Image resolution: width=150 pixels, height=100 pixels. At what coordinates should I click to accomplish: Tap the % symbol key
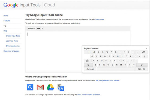point(107,52)
